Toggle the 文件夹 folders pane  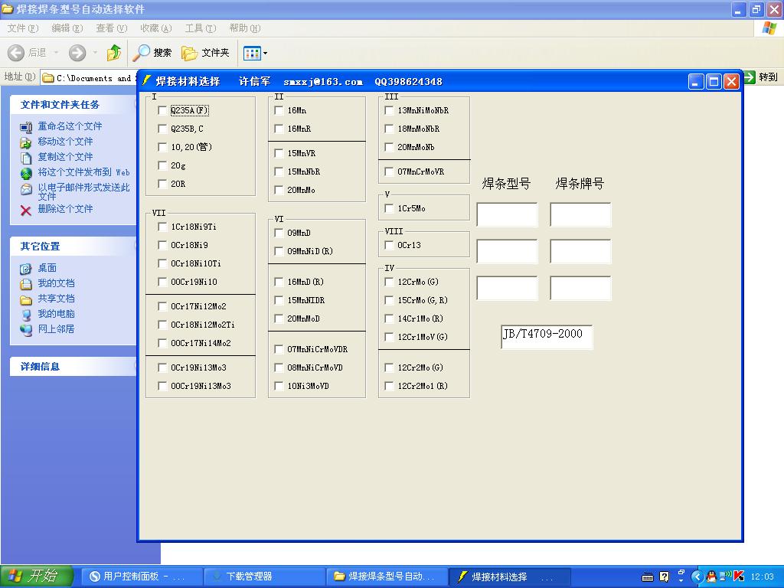pos(205,53)
